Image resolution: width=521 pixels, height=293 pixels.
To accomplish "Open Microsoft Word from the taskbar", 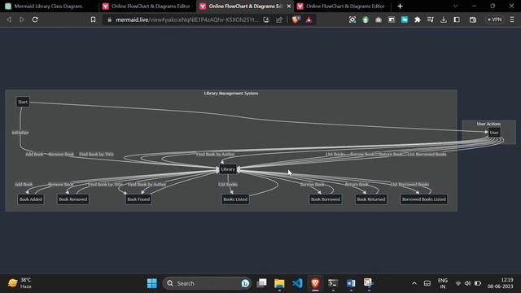I will coord(351,283).
